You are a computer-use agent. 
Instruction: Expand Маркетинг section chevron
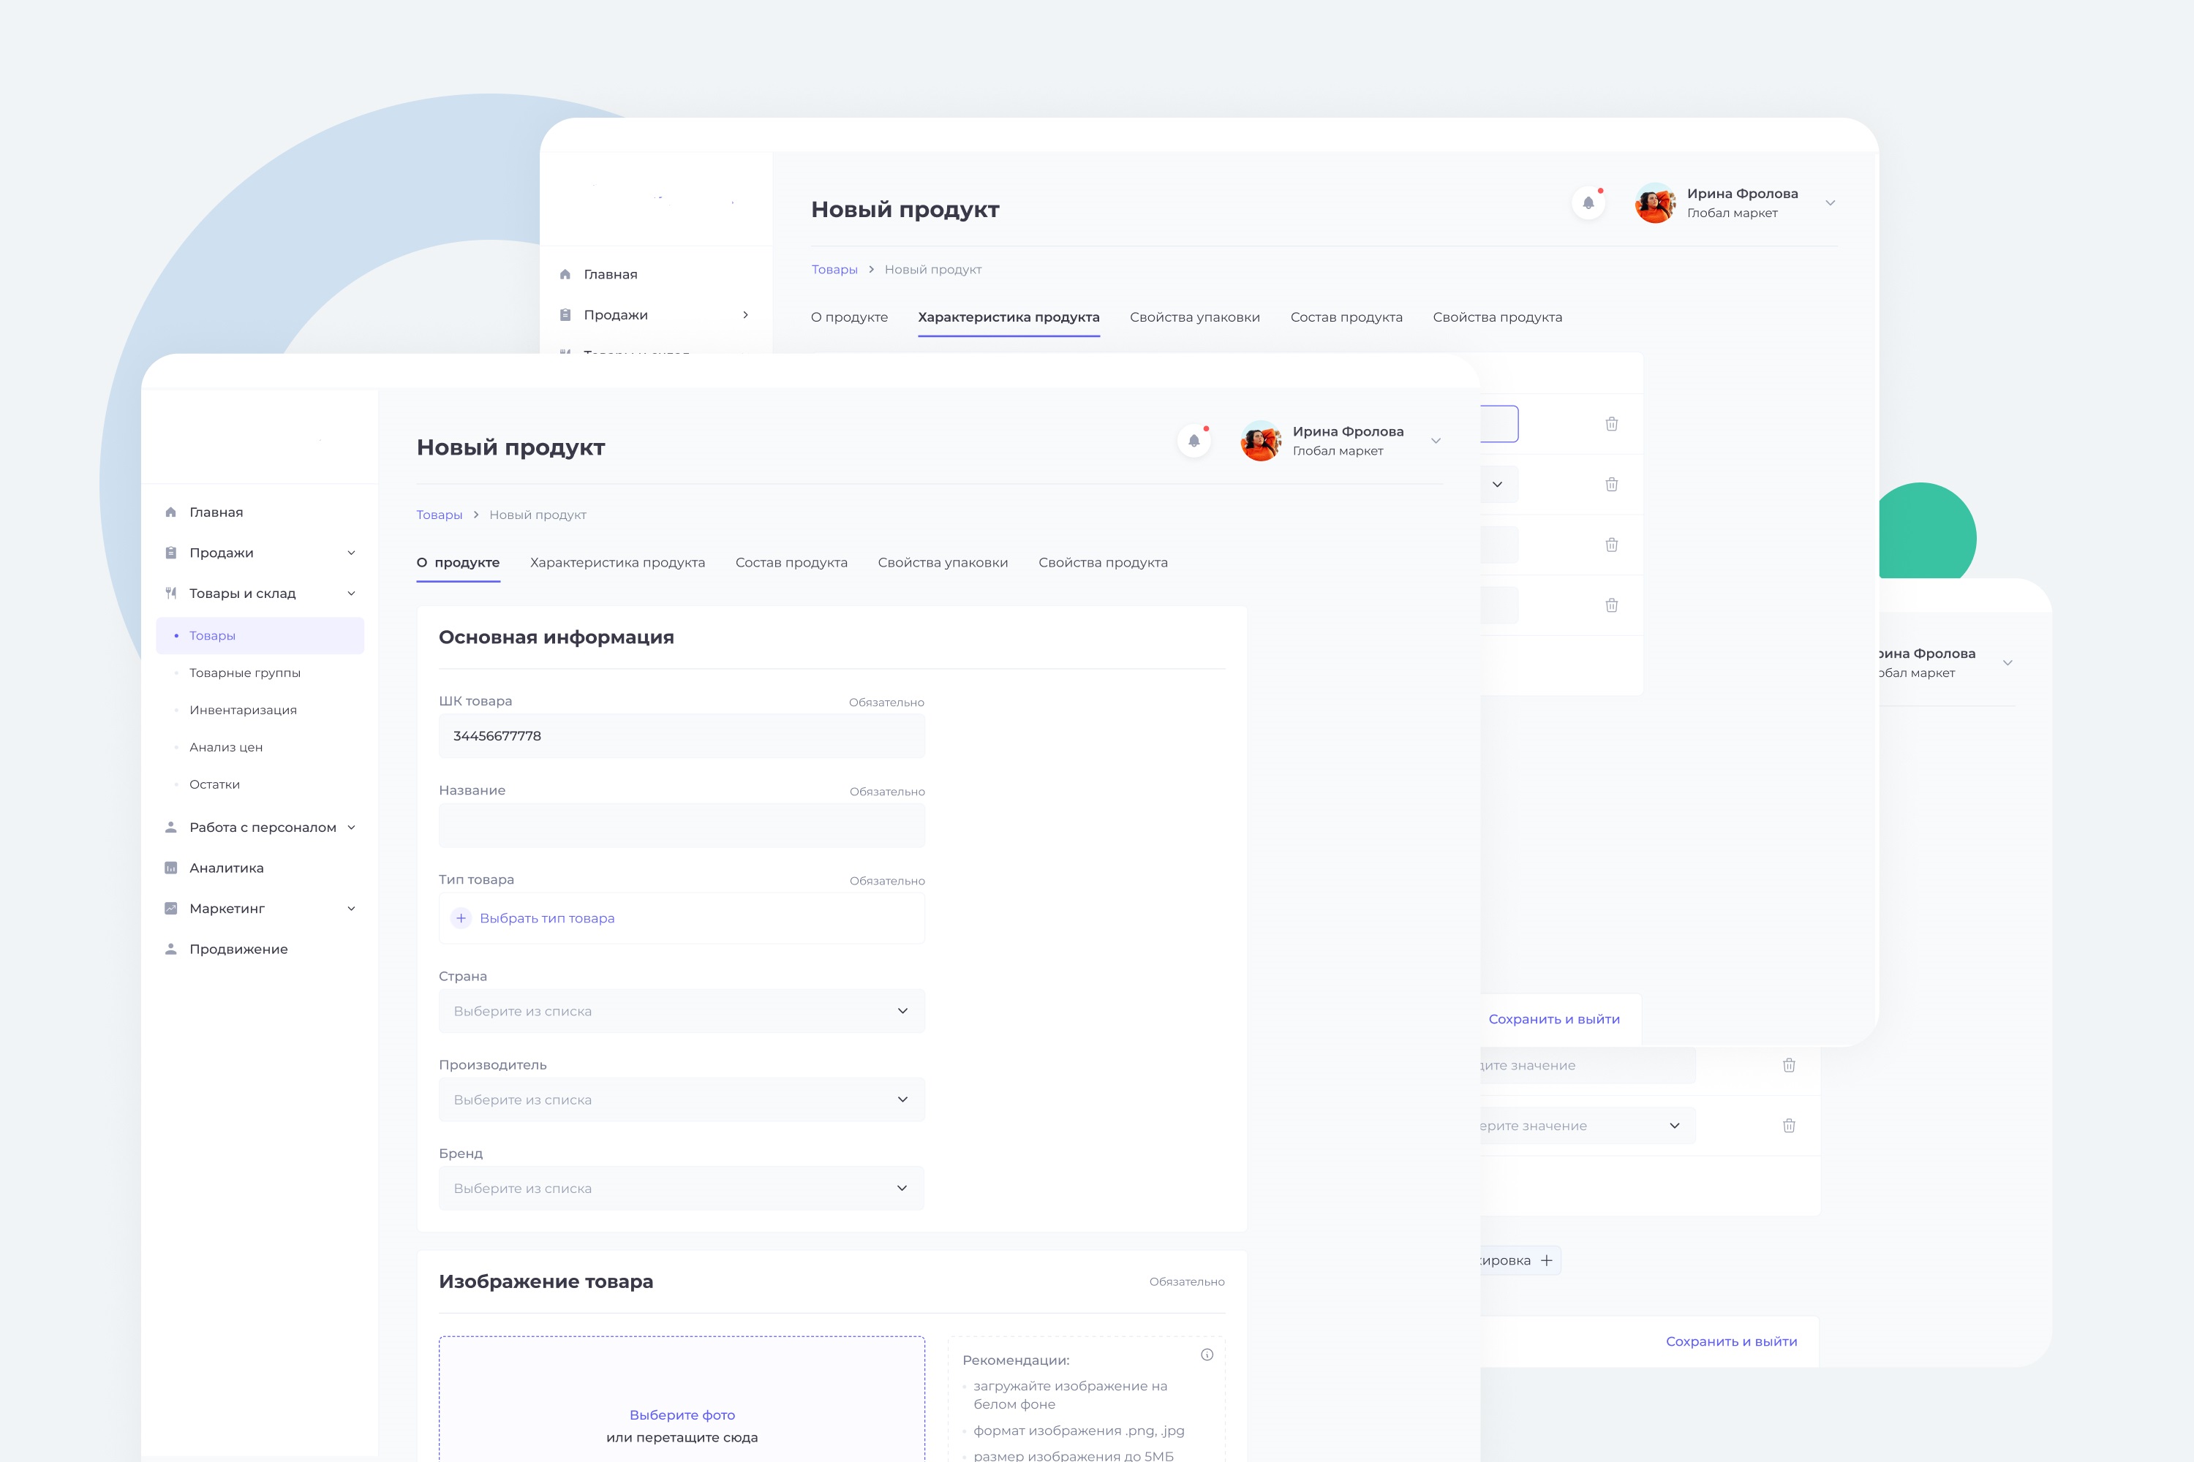(352, 908)
